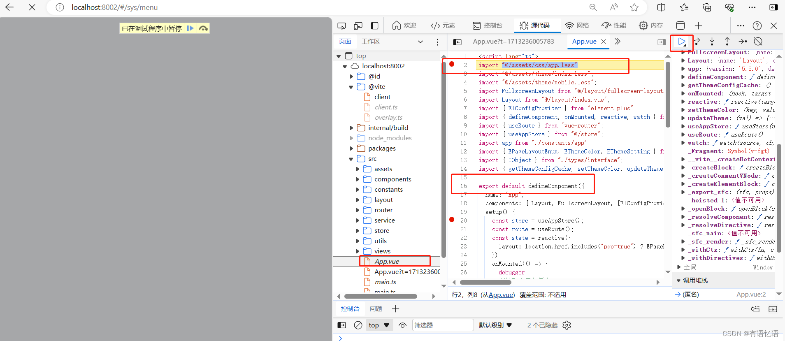785x341 pixels.
Task: Toggle breakpoint on line 2
Action: pos(452,64)
